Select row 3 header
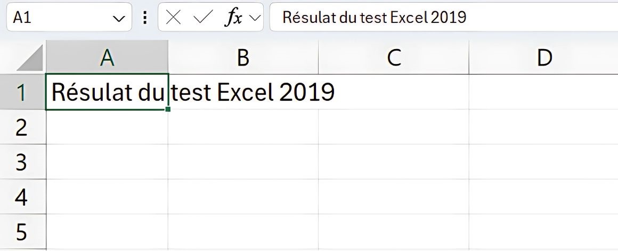This screenshot has width=618, height=251. tap(21, 162)
